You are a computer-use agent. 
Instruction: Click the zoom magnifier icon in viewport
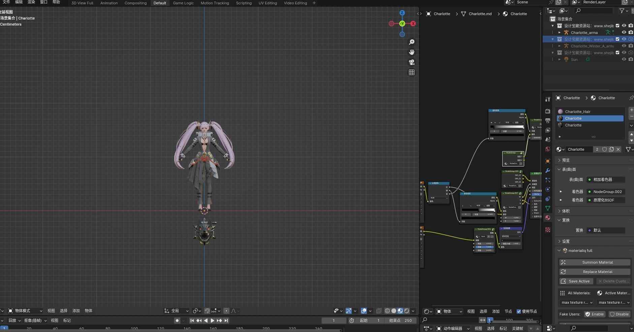411,42
